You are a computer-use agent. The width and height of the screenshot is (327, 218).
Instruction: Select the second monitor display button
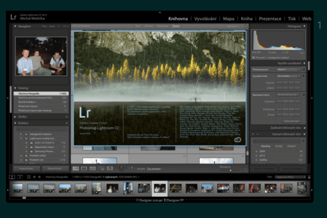(x=20, y=177)
